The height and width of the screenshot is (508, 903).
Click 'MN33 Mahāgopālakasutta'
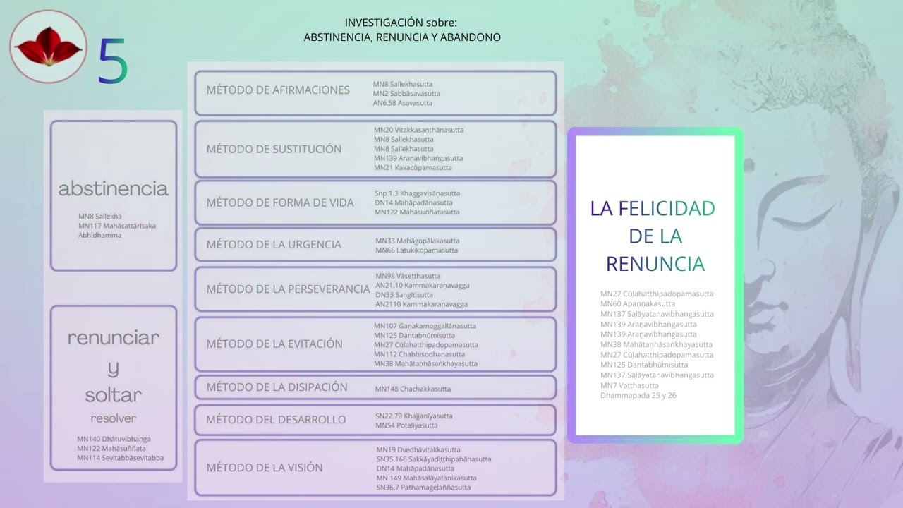tap(418, 241)
